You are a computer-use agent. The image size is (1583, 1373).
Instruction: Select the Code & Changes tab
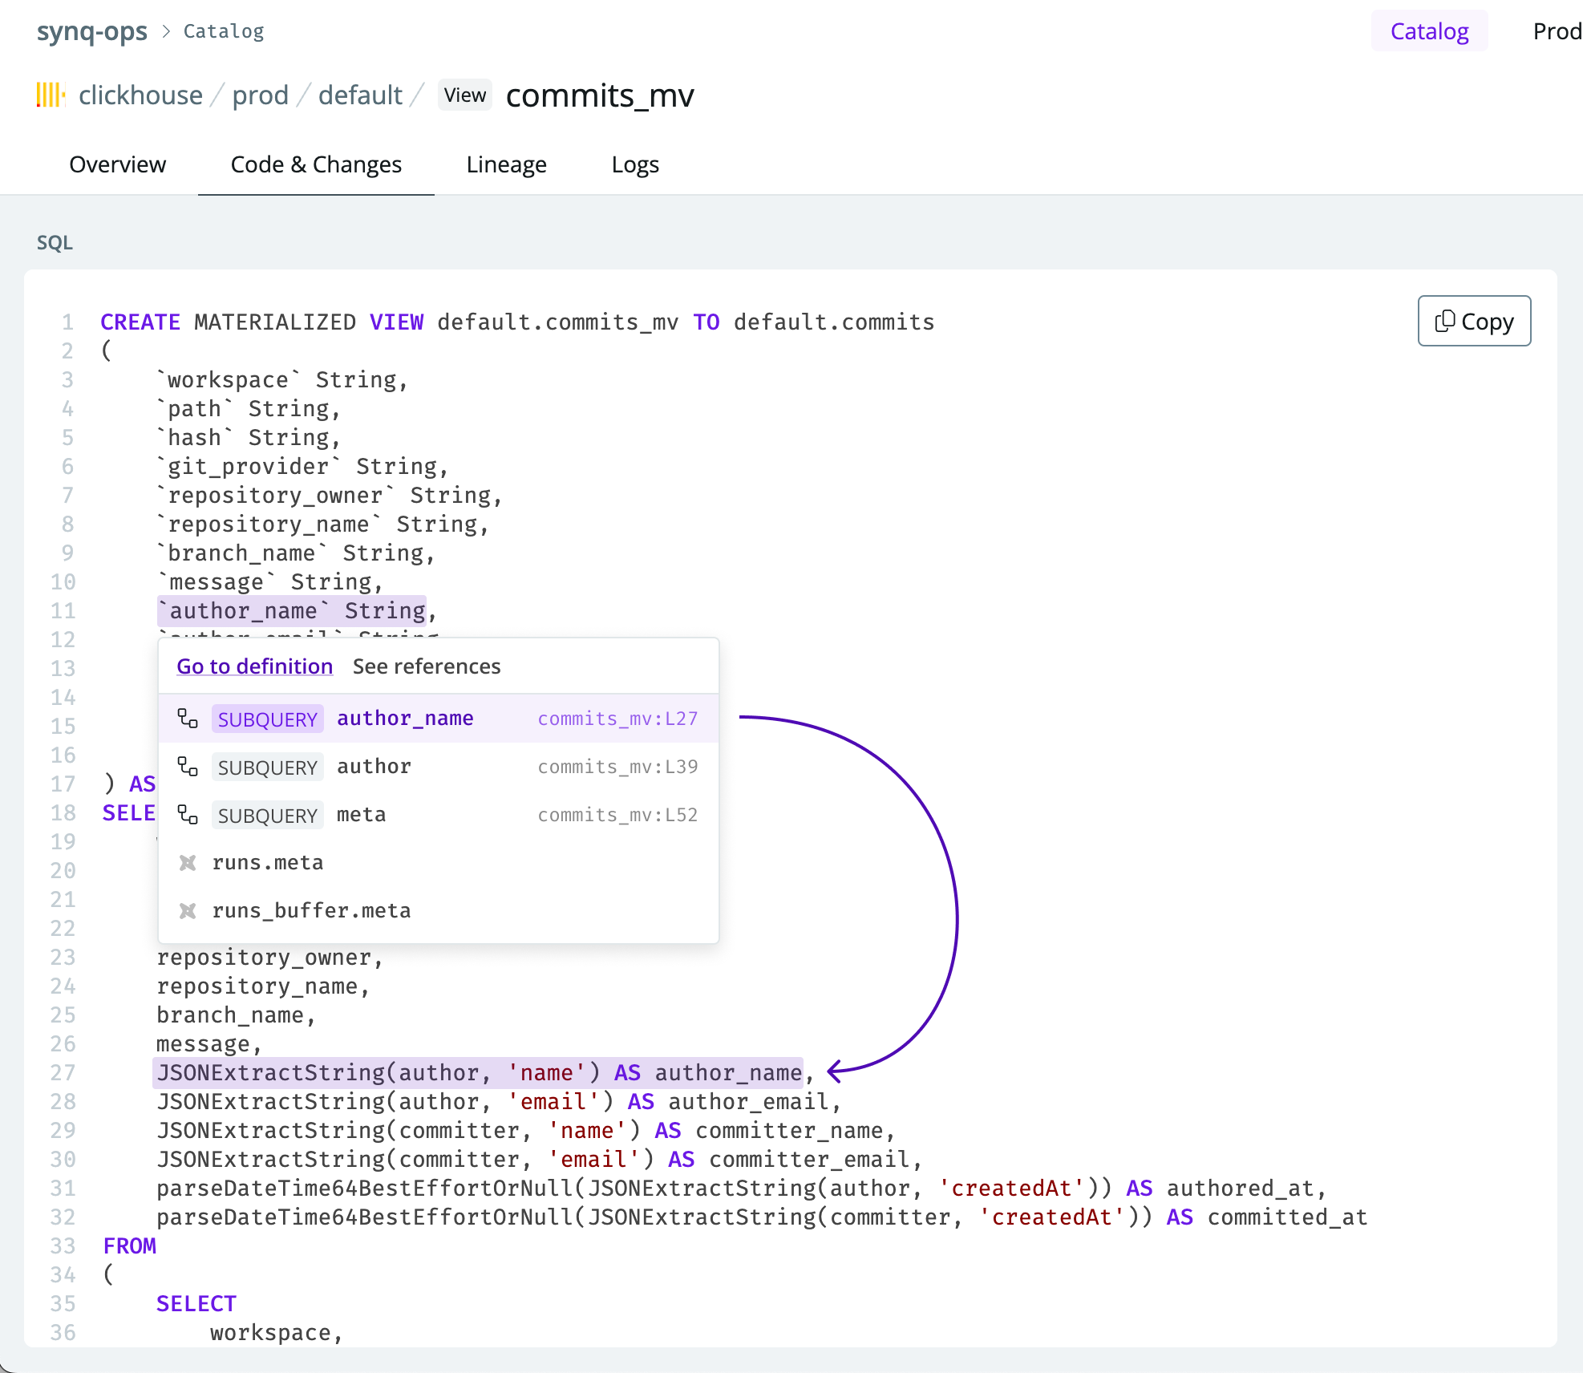316,164
